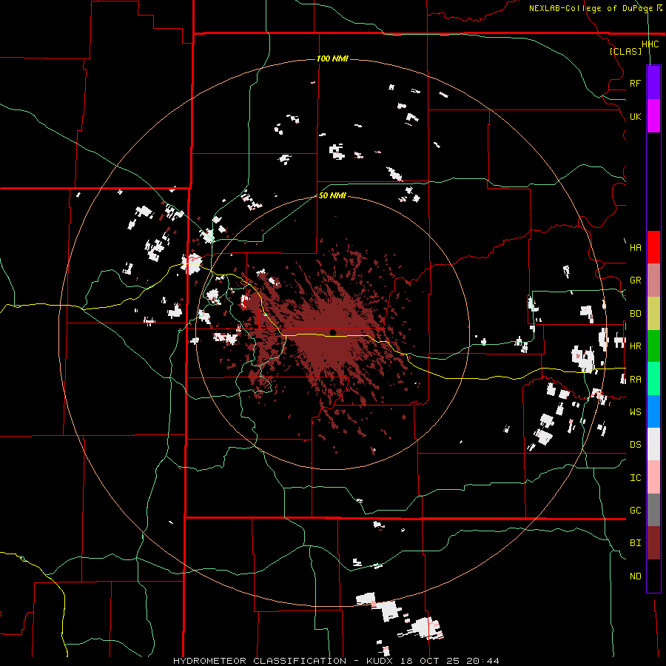This screenshot has width=666, height=666.
Task: Click the WS blue legend swatch
Action: click(x=653, y=411)
